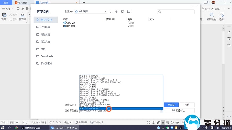This screenshot has width=232, height=130.
Task: Go up one folder level arrow
Action: (117, 12)
